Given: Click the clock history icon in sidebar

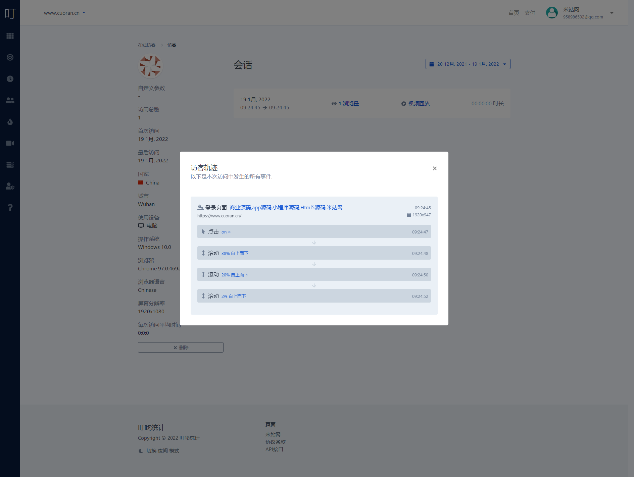Looking at the screenshot, I should pos(10,79).
